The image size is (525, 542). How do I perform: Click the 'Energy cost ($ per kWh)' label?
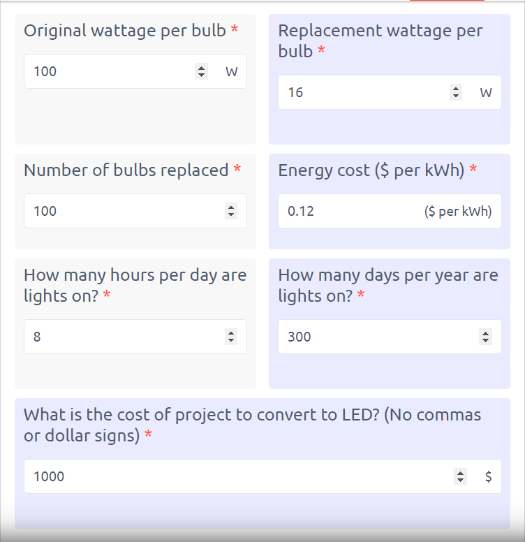click(371, 170)
